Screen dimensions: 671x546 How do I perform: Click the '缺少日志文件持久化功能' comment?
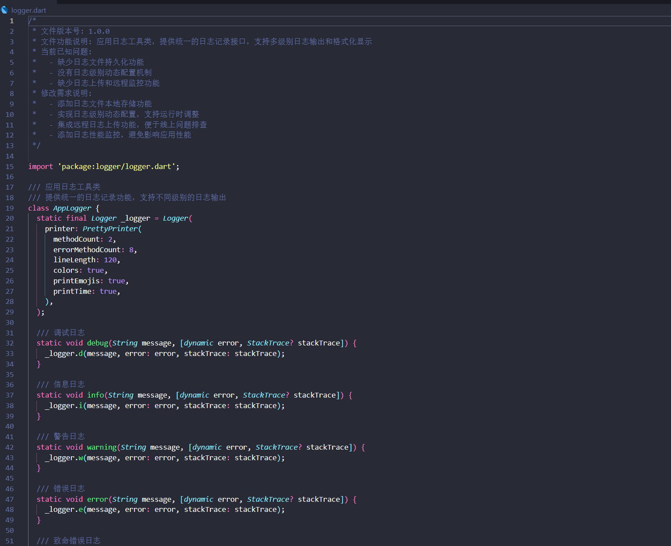click(101, 62)
